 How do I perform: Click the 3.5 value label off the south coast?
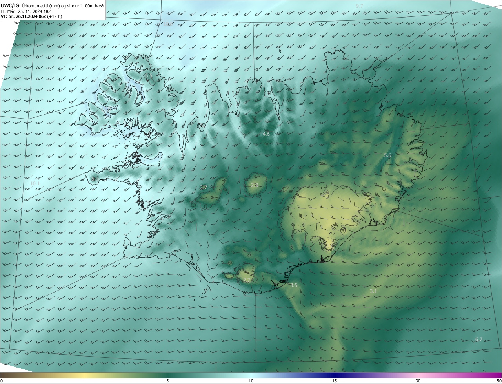click(x=293, y=285)
